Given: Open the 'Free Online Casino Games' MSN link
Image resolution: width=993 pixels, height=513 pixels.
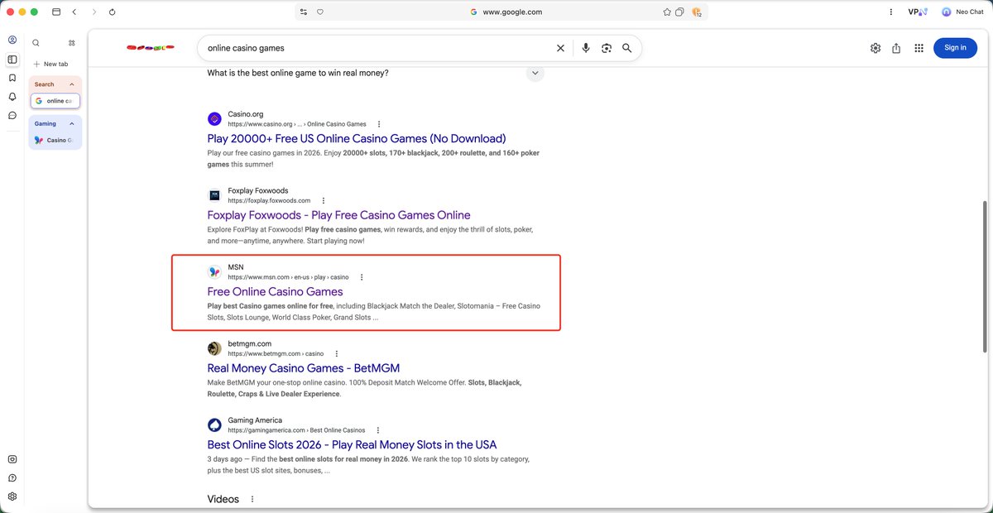Looking at the screenshot, I should (x=275, y=291).
